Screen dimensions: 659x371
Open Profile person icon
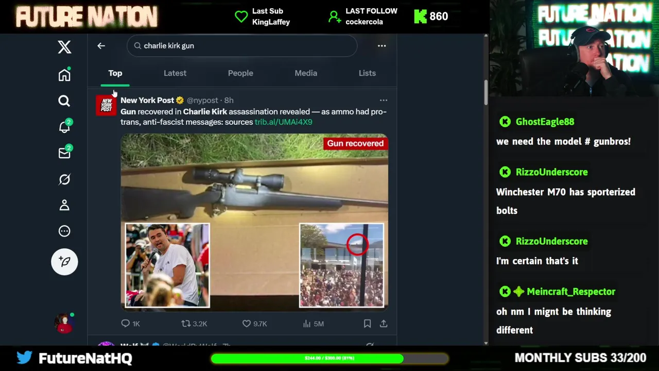point(64,205)
